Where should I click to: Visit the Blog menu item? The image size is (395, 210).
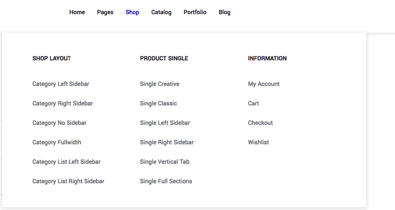224,12
